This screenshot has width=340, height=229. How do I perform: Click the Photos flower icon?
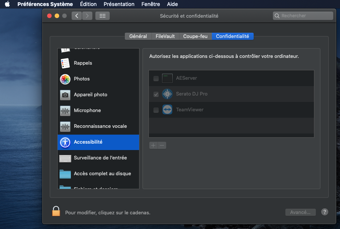click(x=65, y=79)
